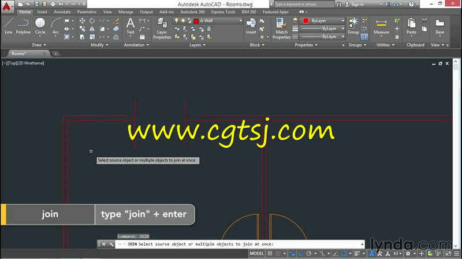Viewport: 462px width, 259px height.
Task: Click the Undo arrow in quick access toolbar
Action: click(x=61, y=4)
